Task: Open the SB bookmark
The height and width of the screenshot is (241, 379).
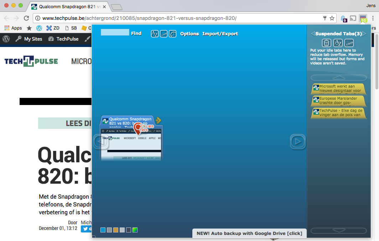Action: click(x=71, y=28)
